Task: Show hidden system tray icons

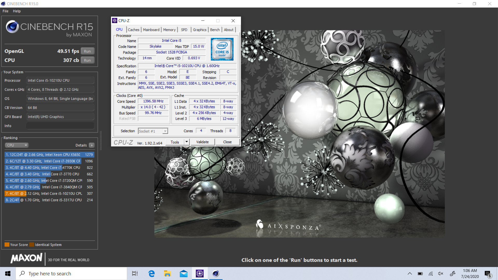Action: 410,274
